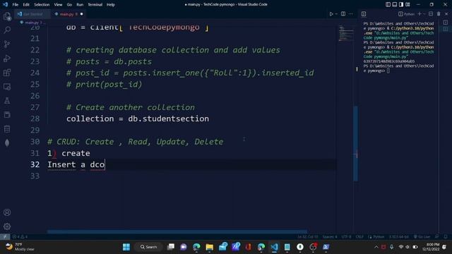Open the Testing flask view
The image size is (452, 254).
(7, 100)
